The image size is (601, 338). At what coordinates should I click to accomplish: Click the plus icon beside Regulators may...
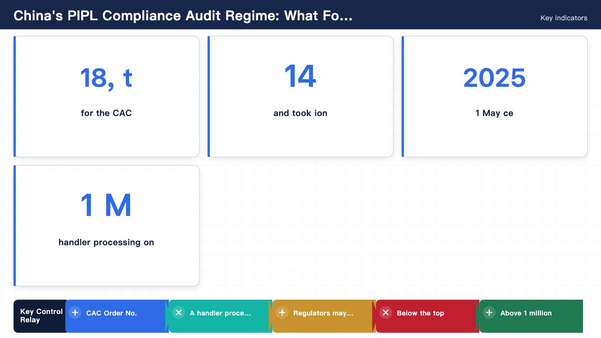click(x=282, y=313)
